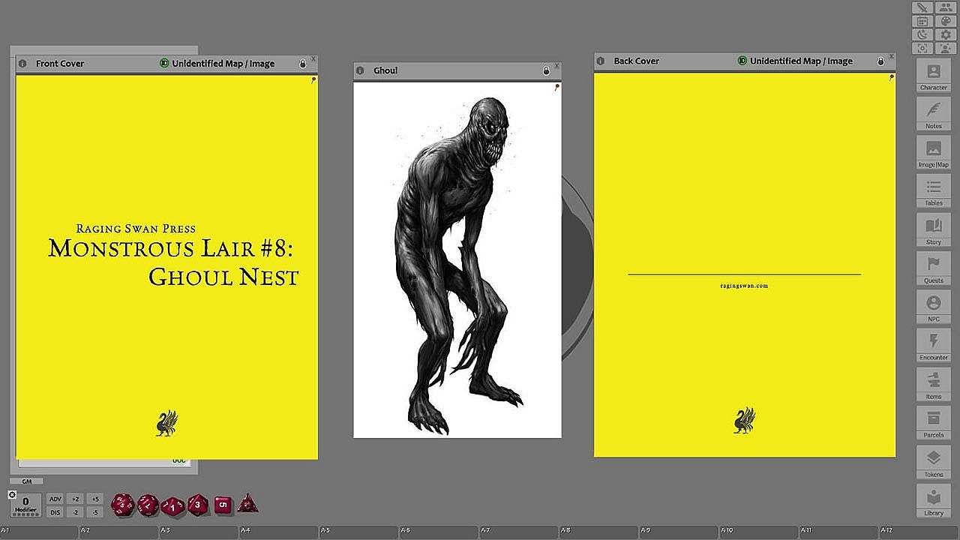
Task: Open the Image|Map list
Action: tap(934, 152)
